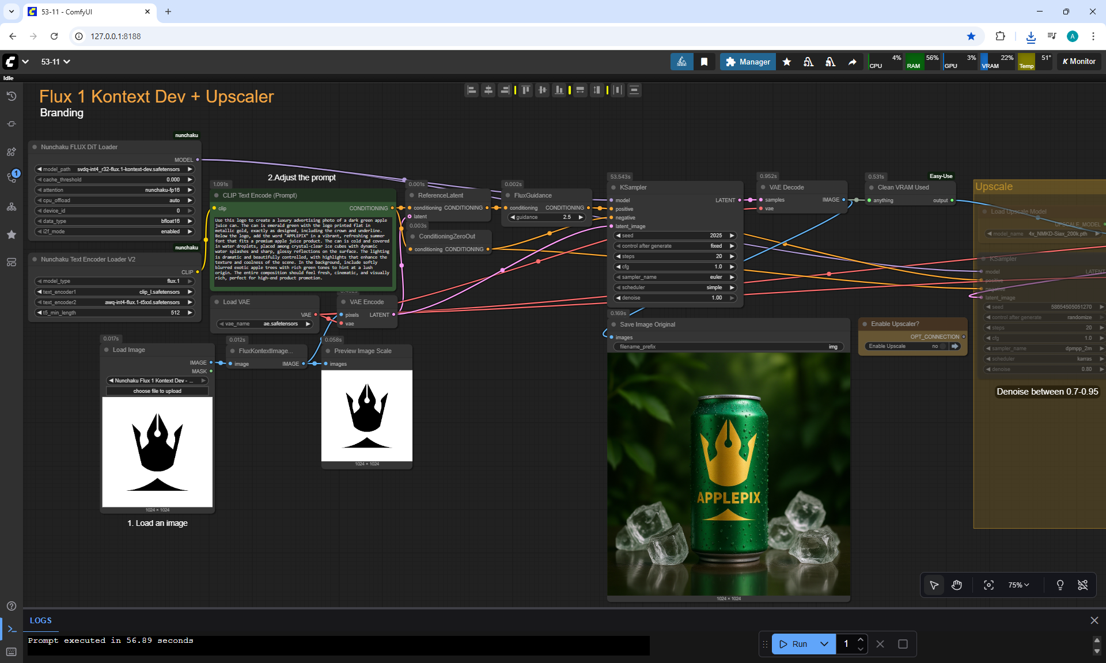This screenshot has width=1106, height=663.
Task: Click the lightbulb focus mode icon
Action: pyautogui.click(x=1059, y=585)
